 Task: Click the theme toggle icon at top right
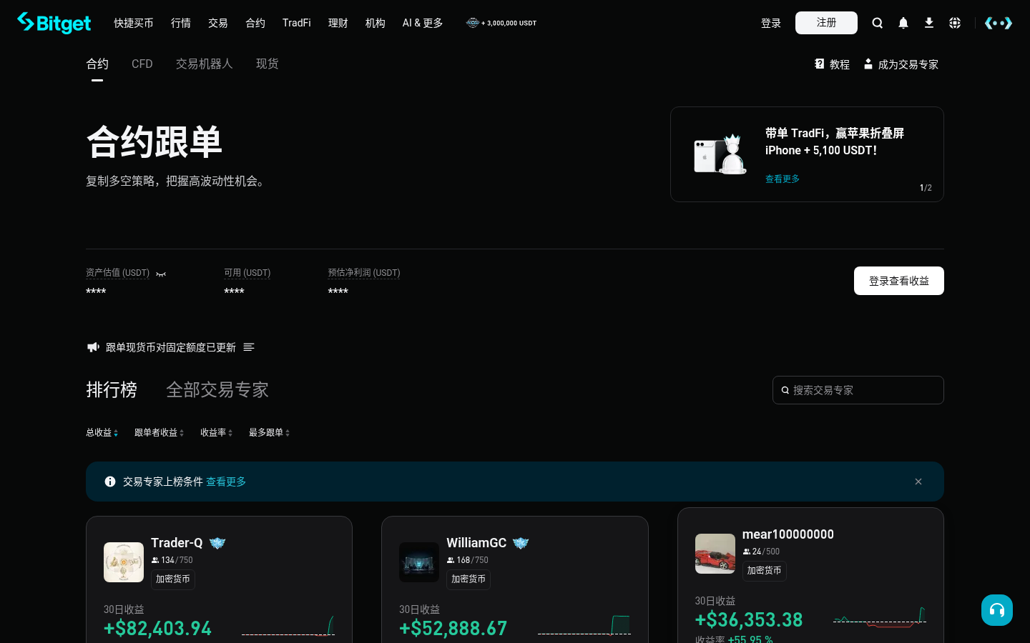pyautogui.click(x=999, y=23)
